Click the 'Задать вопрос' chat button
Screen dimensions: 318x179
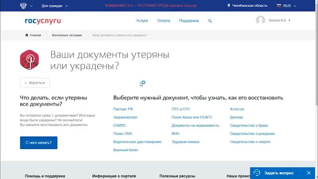point(279,173)
